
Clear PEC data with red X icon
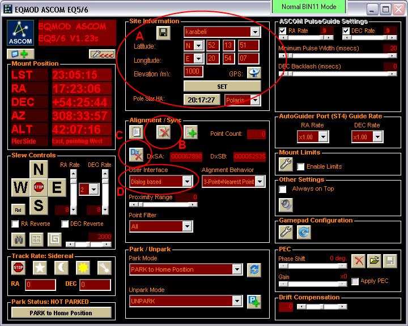[x=359, y=261]
